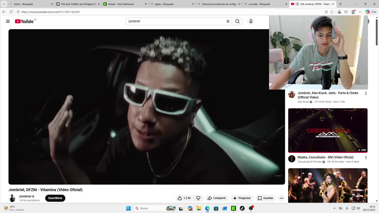379x213 pixels.
Task: Open options for Parte & Choke video
Action: pos(366,93)
